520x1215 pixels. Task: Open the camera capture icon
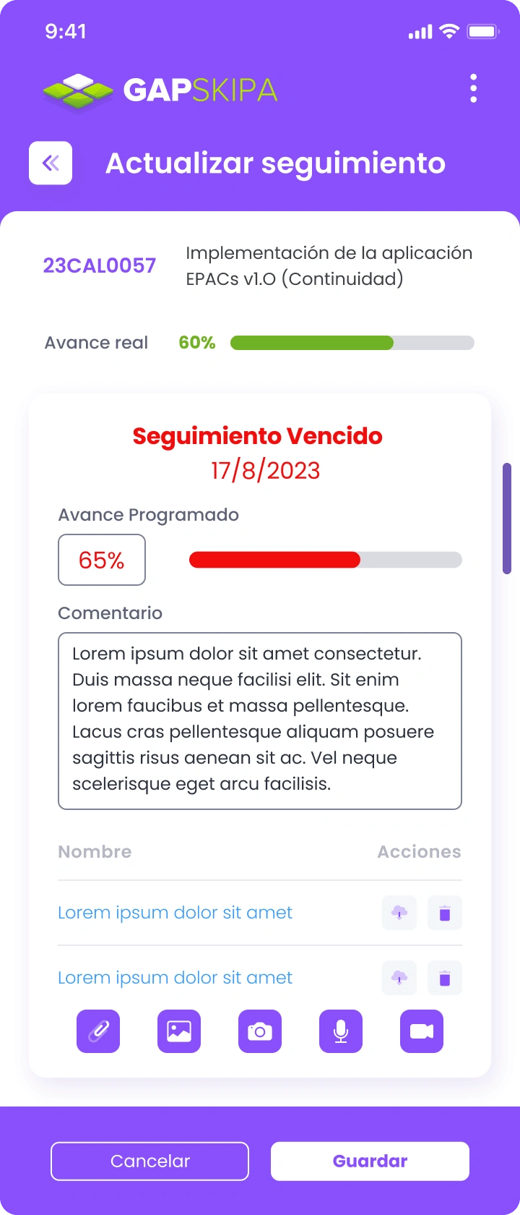tap(260, 1031)
